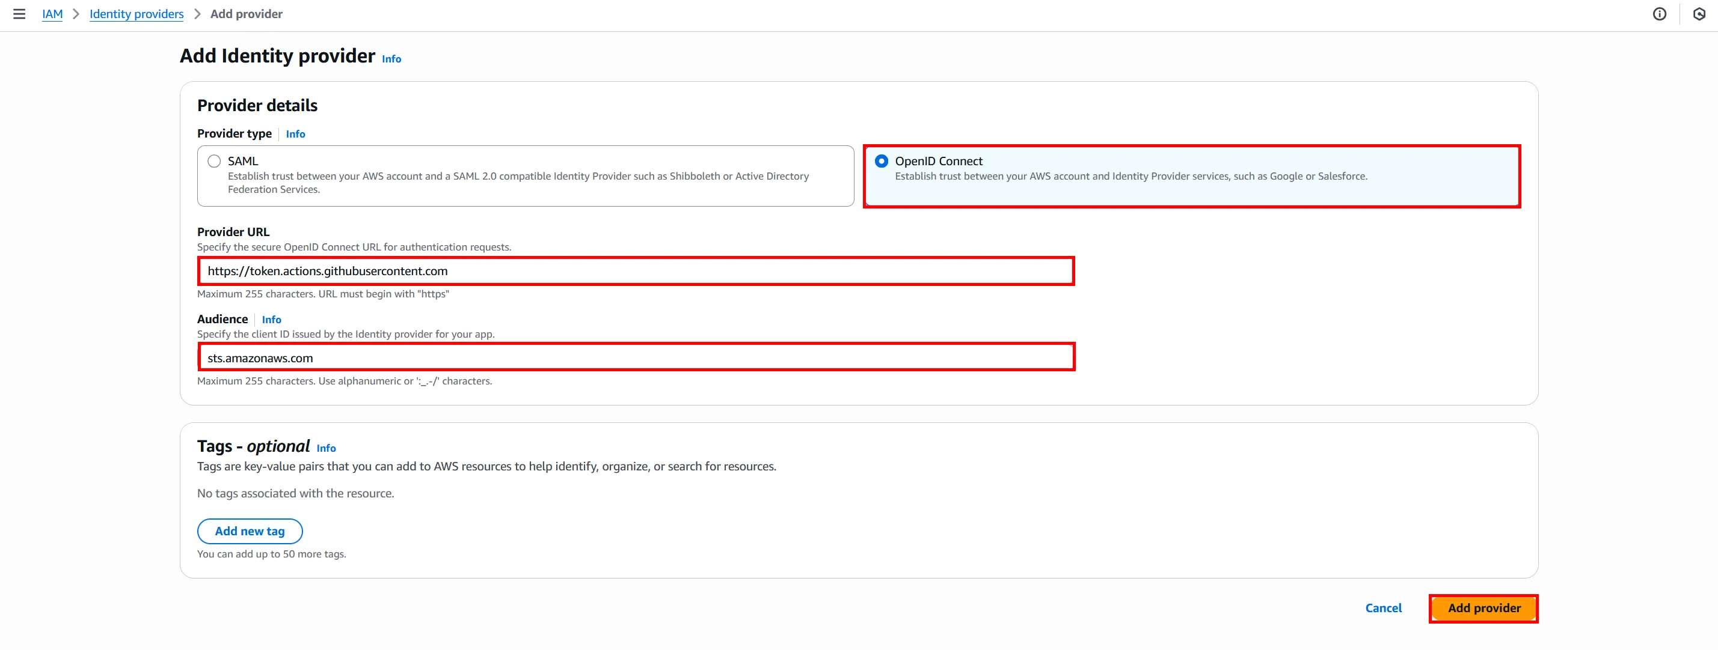Go to Identity providers breadcrumb

136,14
